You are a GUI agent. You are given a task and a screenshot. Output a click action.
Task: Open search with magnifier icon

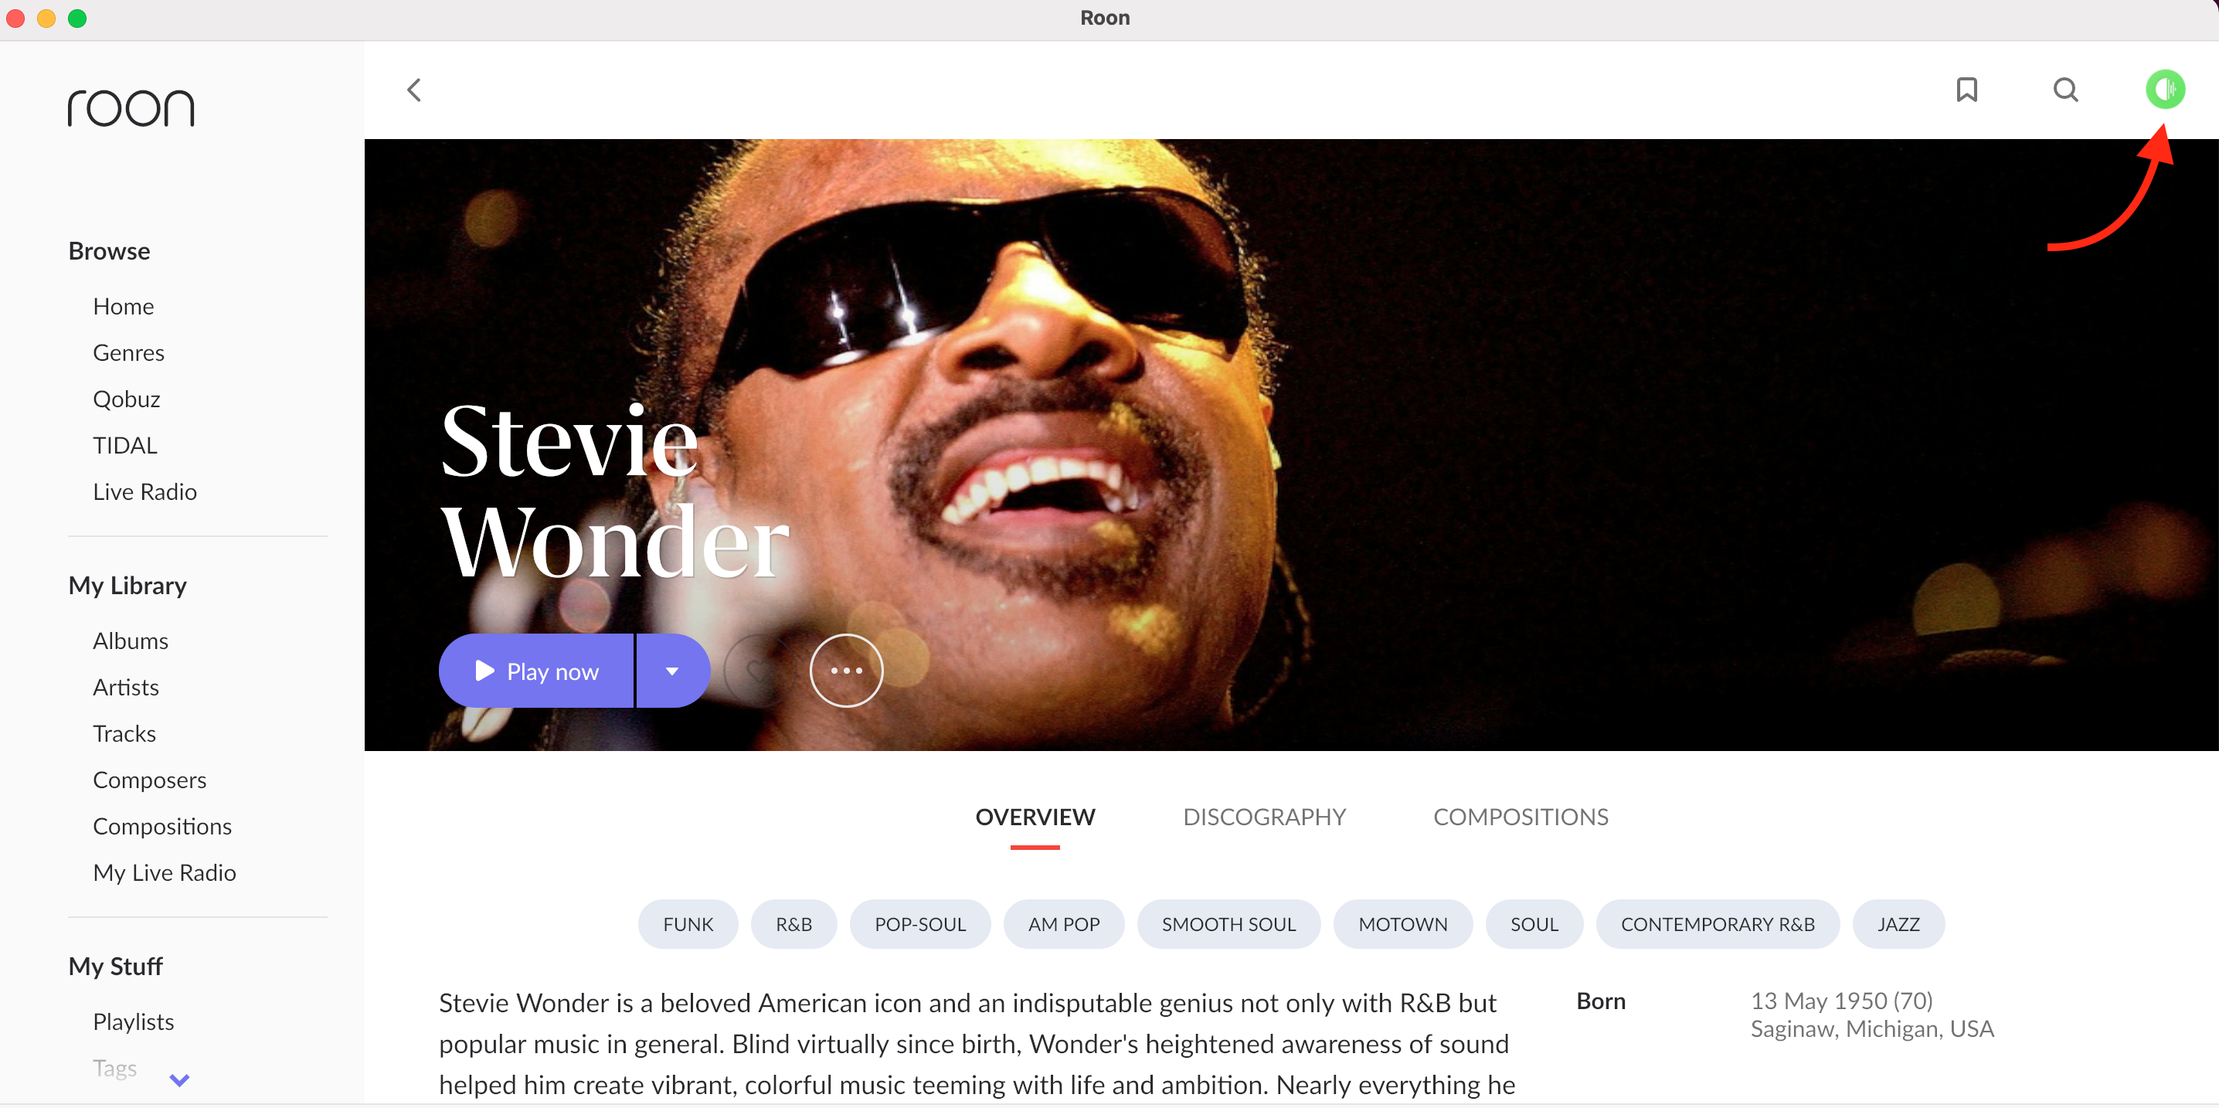[x=2064, y=90]
